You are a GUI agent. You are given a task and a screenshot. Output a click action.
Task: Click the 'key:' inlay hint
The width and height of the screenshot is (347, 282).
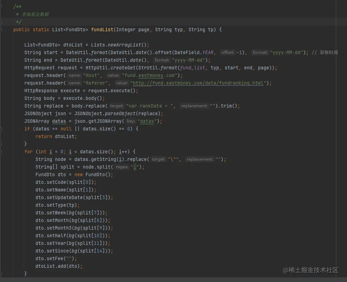click(x=131, y=121)
